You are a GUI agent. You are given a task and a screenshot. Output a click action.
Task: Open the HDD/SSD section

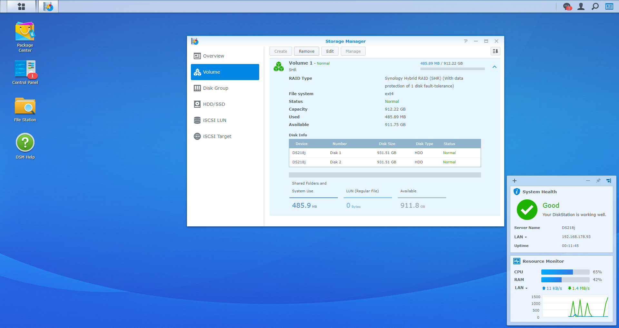click(x=214, y=104)
